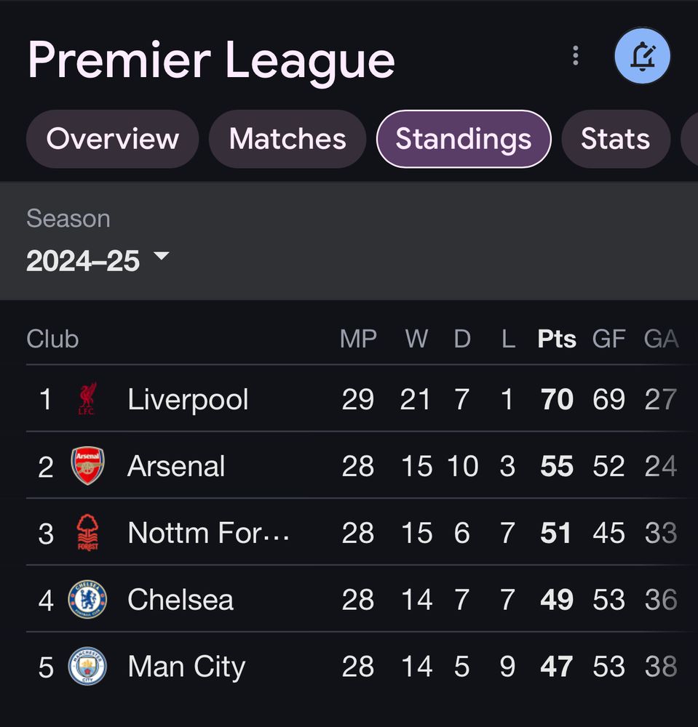Open the three-dot more options menu
This screenshot has width=698, height=727.
click(x=576, y=56)
